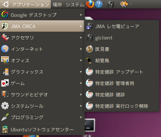This screenshot has height=137, width=161.
Task: Open the システム menu
Action: pyautogui.click(x=75, y=5)
